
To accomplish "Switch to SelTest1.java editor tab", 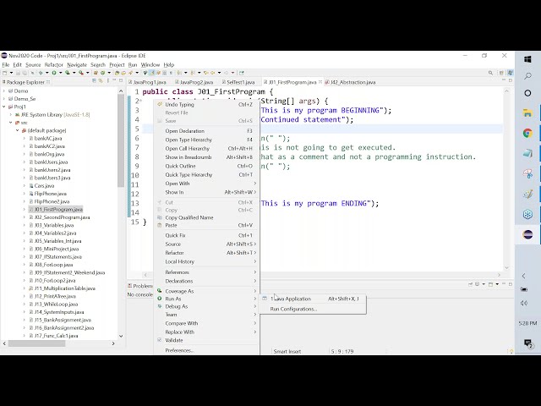I will (x=238, y=82).
